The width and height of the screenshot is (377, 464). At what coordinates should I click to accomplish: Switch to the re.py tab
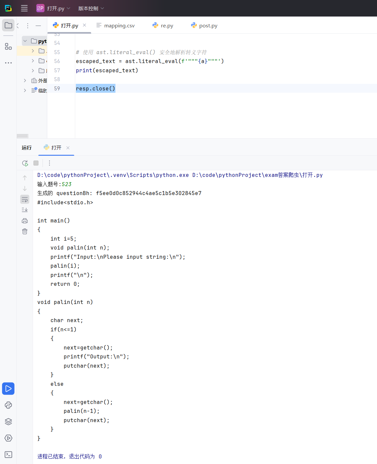tap(163, 25)
